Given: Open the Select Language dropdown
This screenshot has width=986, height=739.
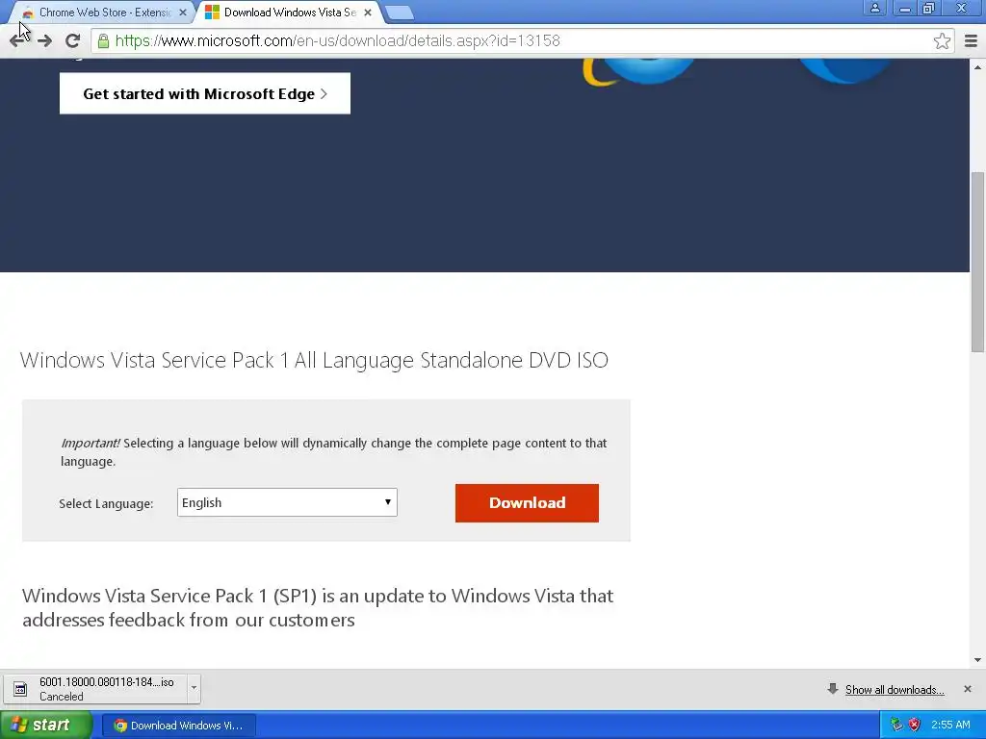Looking at the screenshot, I should tap(287, 502).
